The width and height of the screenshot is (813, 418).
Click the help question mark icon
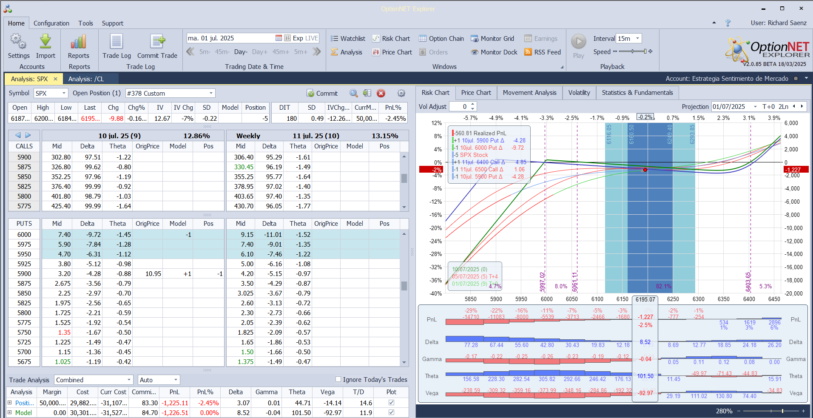click(728, 23)
